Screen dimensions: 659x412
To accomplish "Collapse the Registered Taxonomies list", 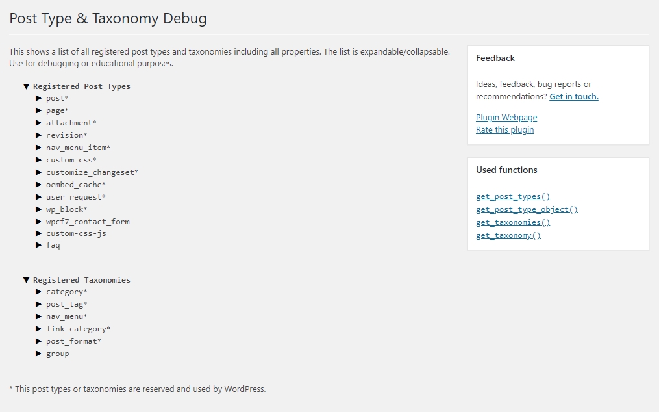I will [26, 280].
